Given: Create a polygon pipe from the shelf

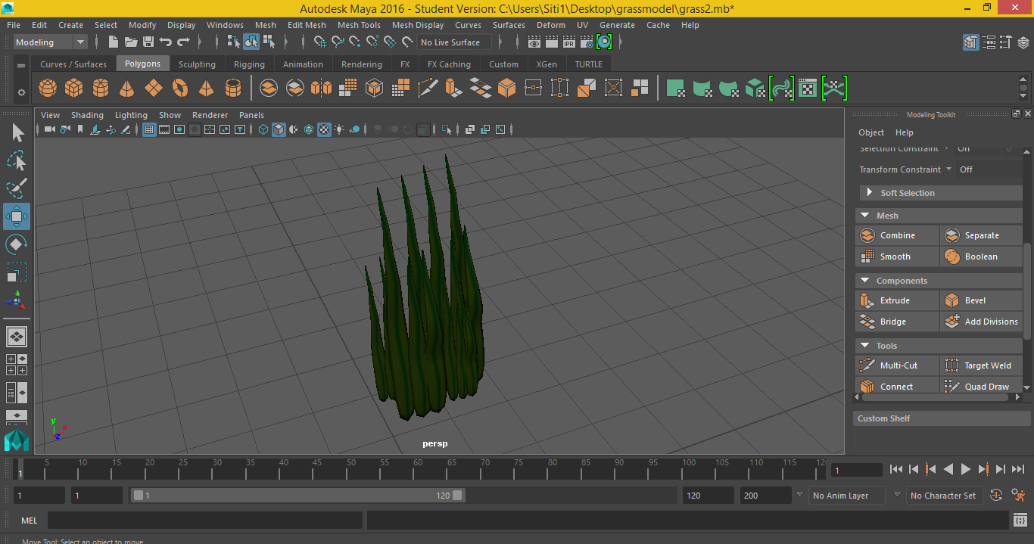Looking at the screenshot, I should click(233, 89).
